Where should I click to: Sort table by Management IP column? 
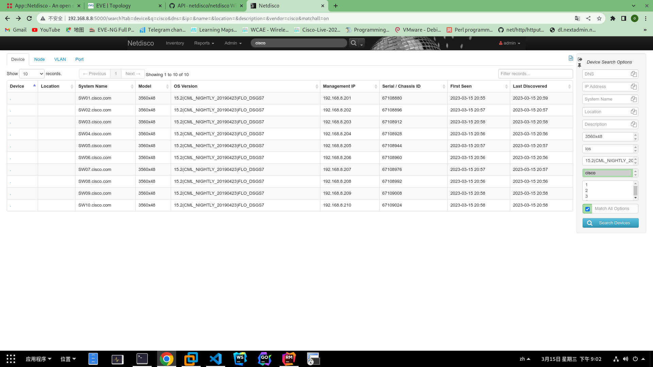(349, 86)
